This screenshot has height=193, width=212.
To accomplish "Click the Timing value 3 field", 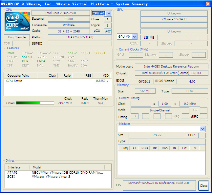I will click(135, 116).
